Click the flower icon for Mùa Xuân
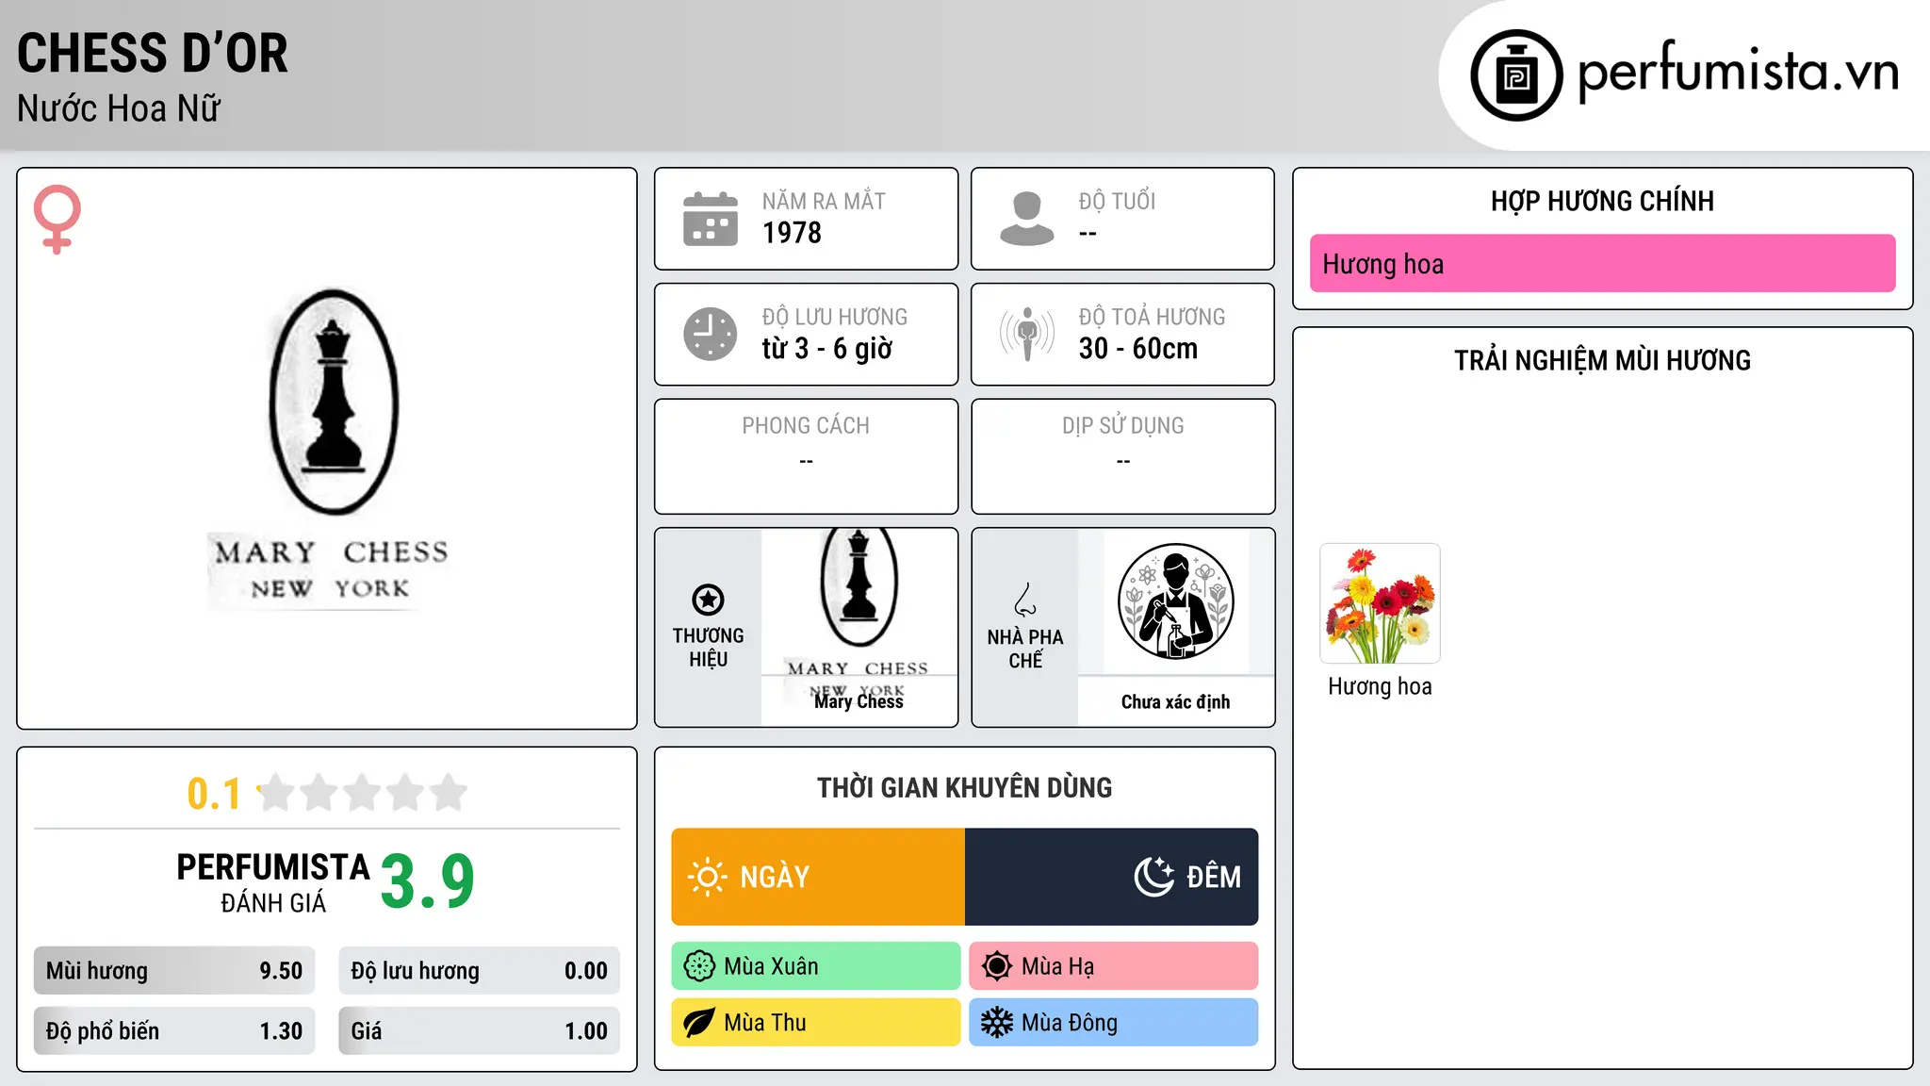Viewport: 1930px width, 1086px height. click(x=699, y=966)
